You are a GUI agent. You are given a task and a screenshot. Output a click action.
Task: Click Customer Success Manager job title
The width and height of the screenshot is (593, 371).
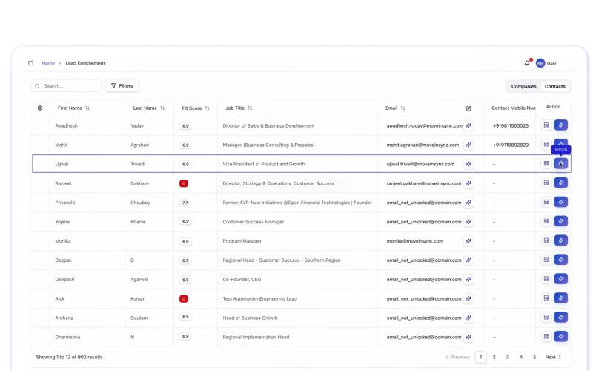pos(253,222)
